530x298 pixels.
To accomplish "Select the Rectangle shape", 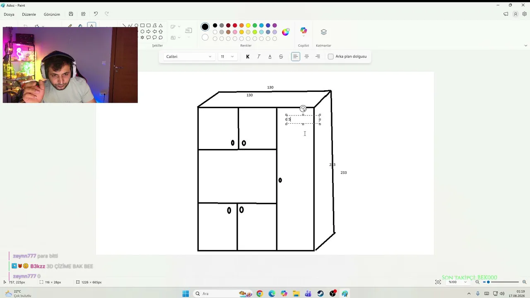I will (142, 26).
